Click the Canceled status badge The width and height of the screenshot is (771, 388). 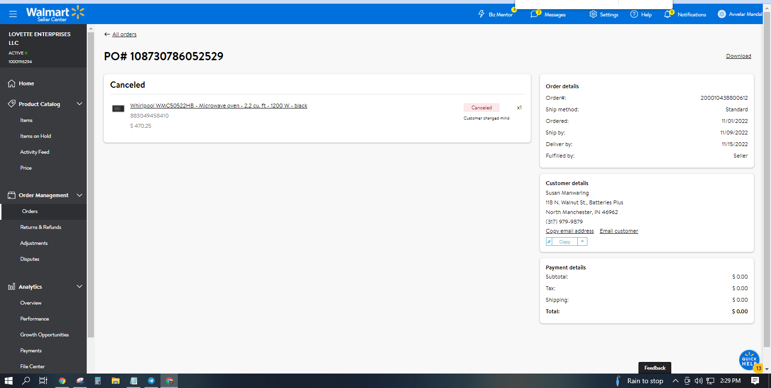pyautogui.click(x=481, y=107)
